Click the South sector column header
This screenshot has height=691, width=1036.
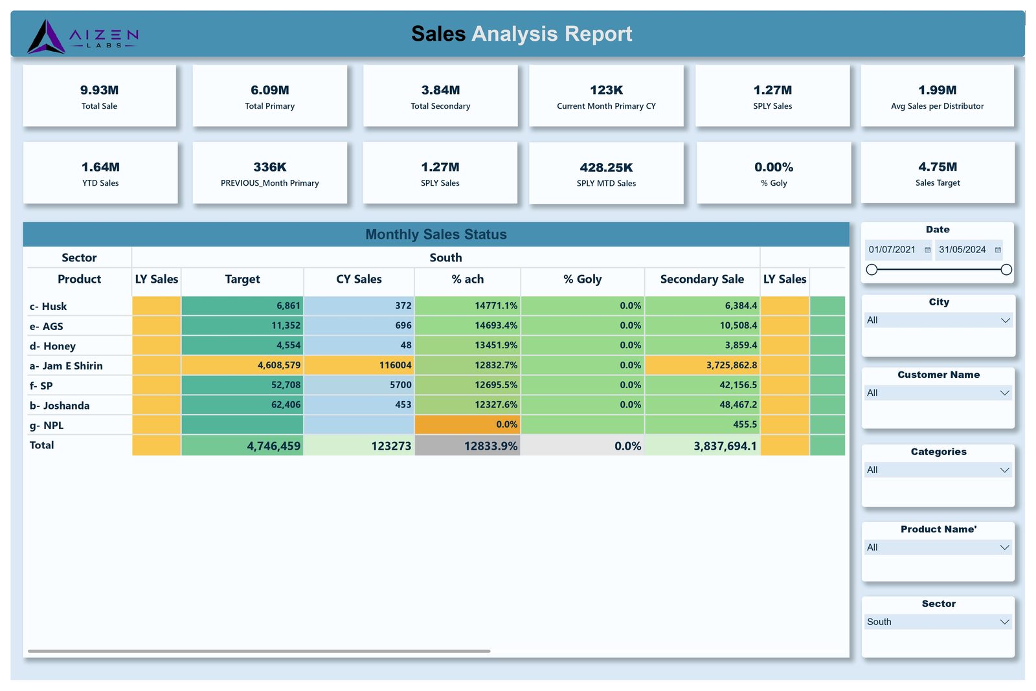click(x=445, y=258)
